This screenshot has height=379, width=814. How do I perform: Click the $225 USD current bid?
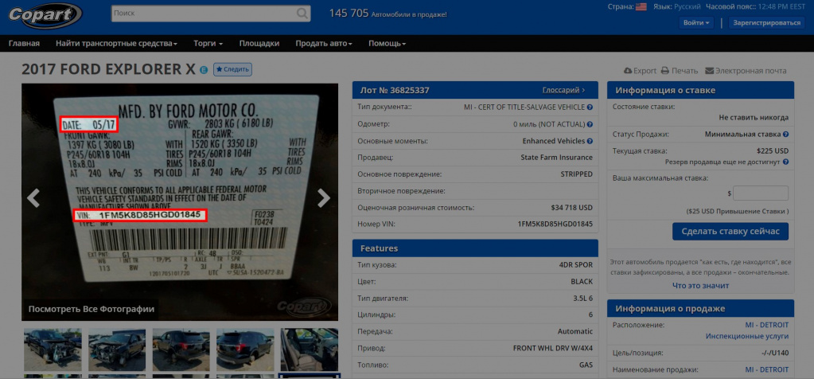(773, 151)
